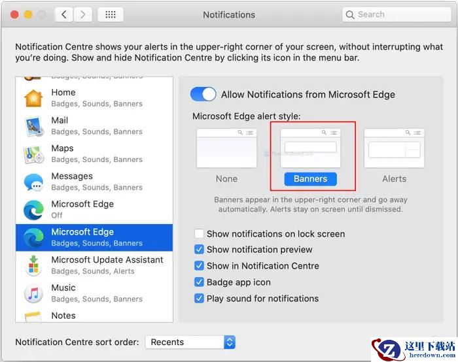Toggle Allow Notifications from Microsoft Edge switch

pos(203,94)
